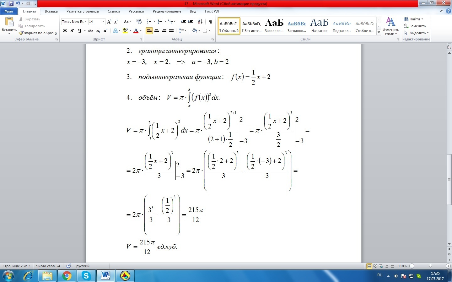Click the Format Painter (Формат по образцу) button
Image resolution: width=452 pixels, height=282 pixels.
38,33
